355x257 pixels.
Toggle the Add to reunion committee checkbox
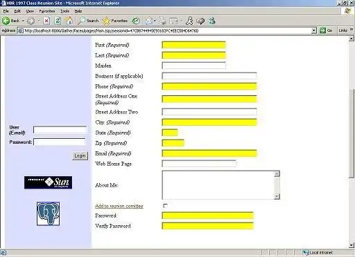coord(165,206)
